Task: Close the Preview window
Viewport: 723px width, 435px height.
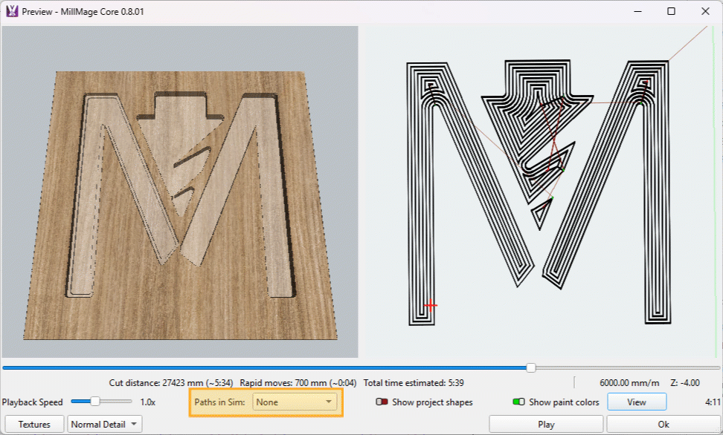Action: (x=705, y=12)
